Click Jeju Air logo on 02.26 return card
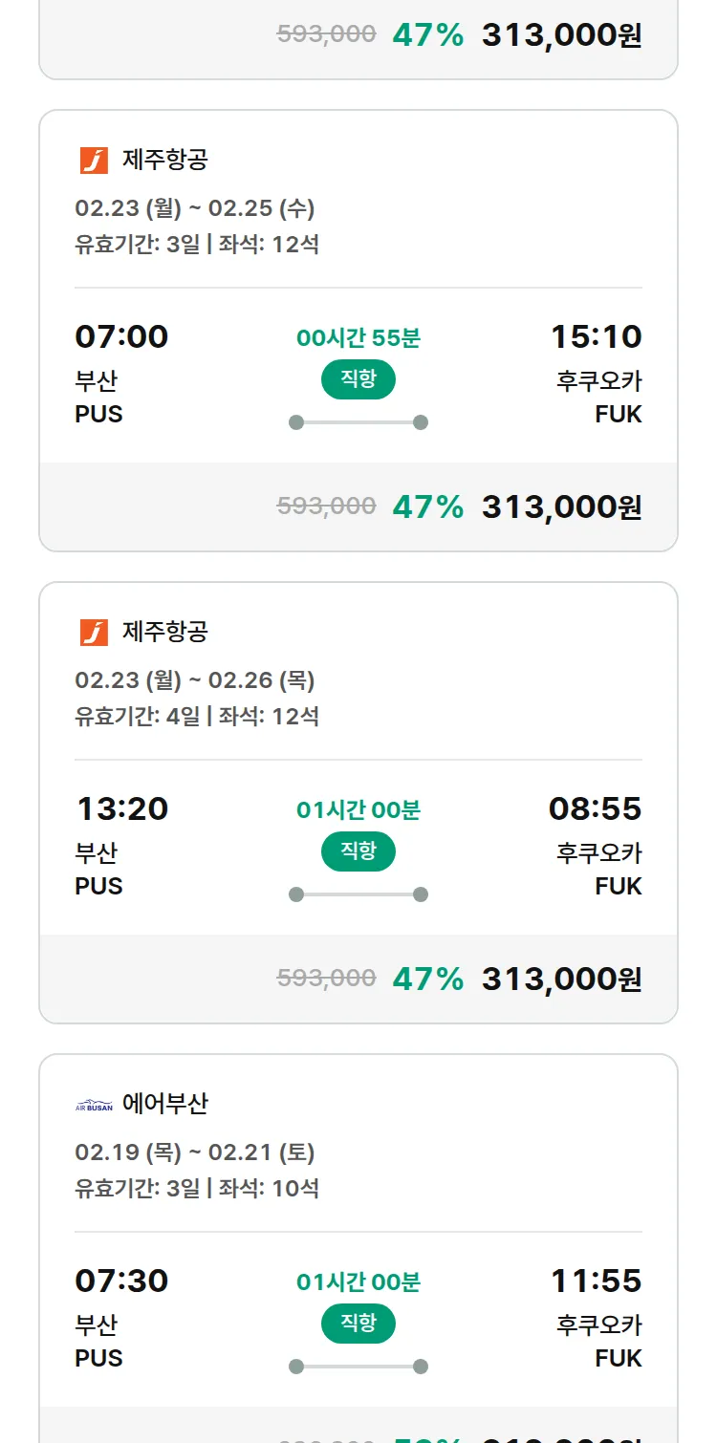717x1443 pixels. (x=94, y=633)
